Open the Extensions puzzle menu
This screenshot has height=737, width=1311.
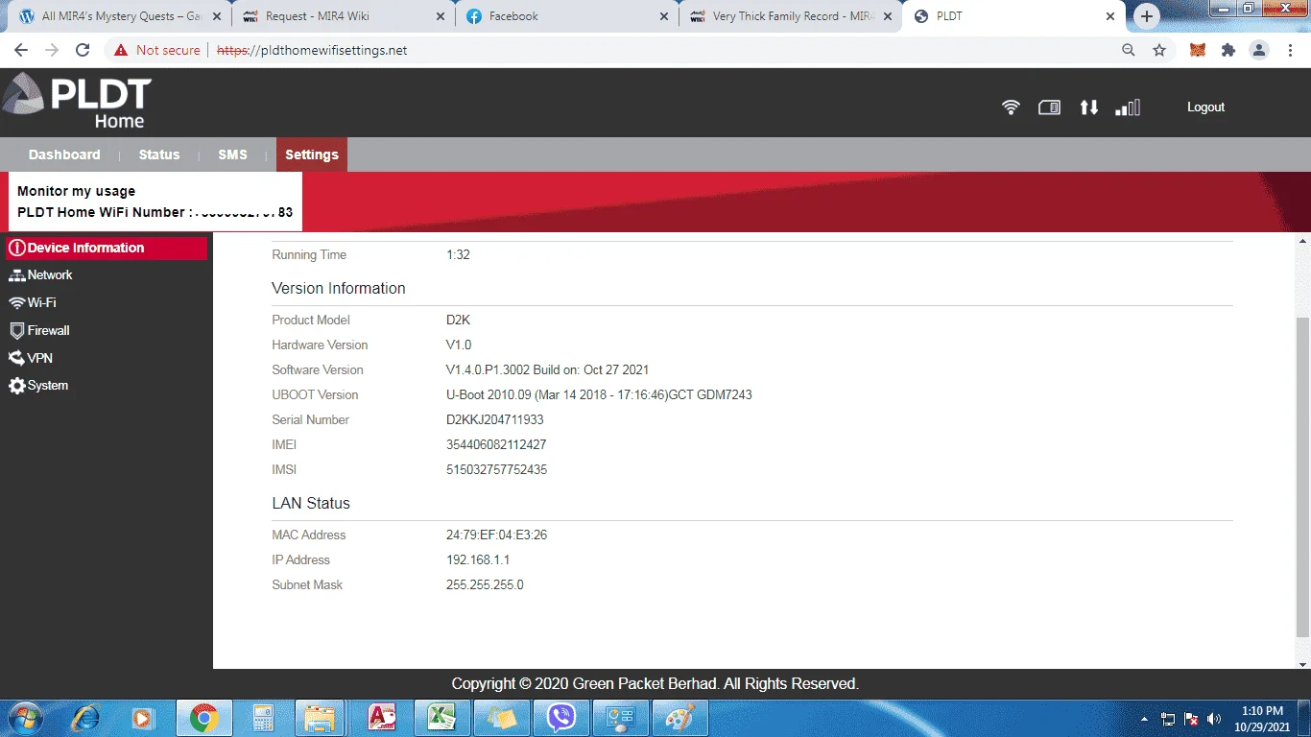(x=1228, y=50)
